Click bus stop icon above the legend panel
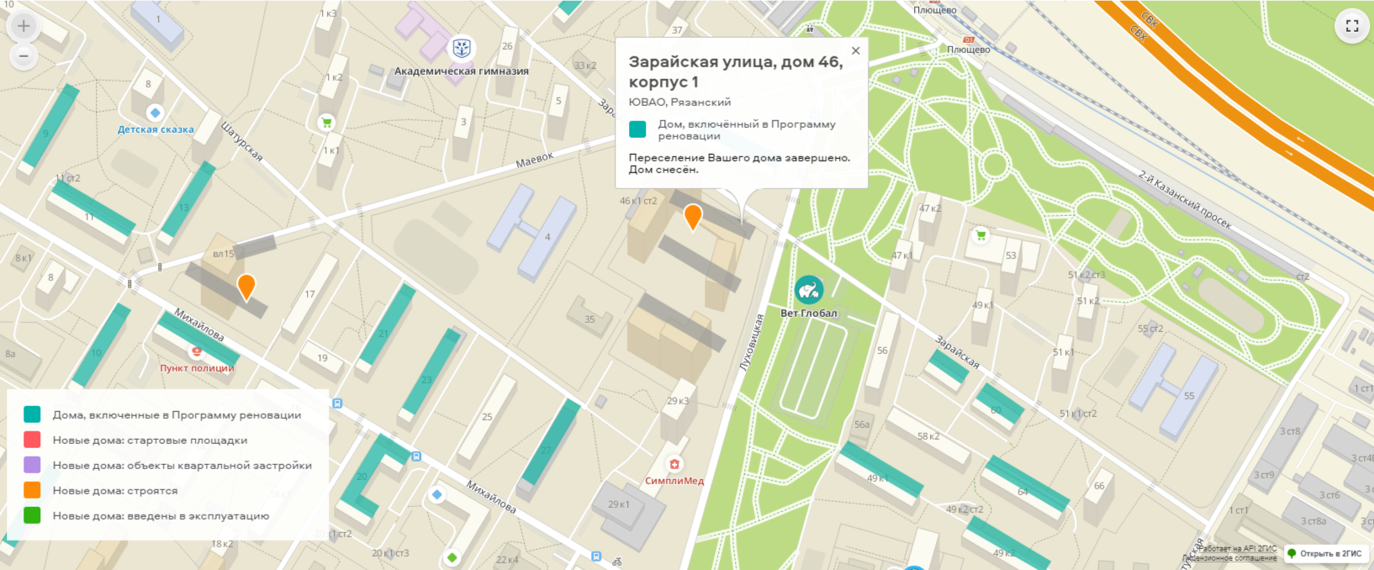 tap(337, 404)
